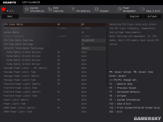Click the red scroll-down indicator dot

point(107,116)
